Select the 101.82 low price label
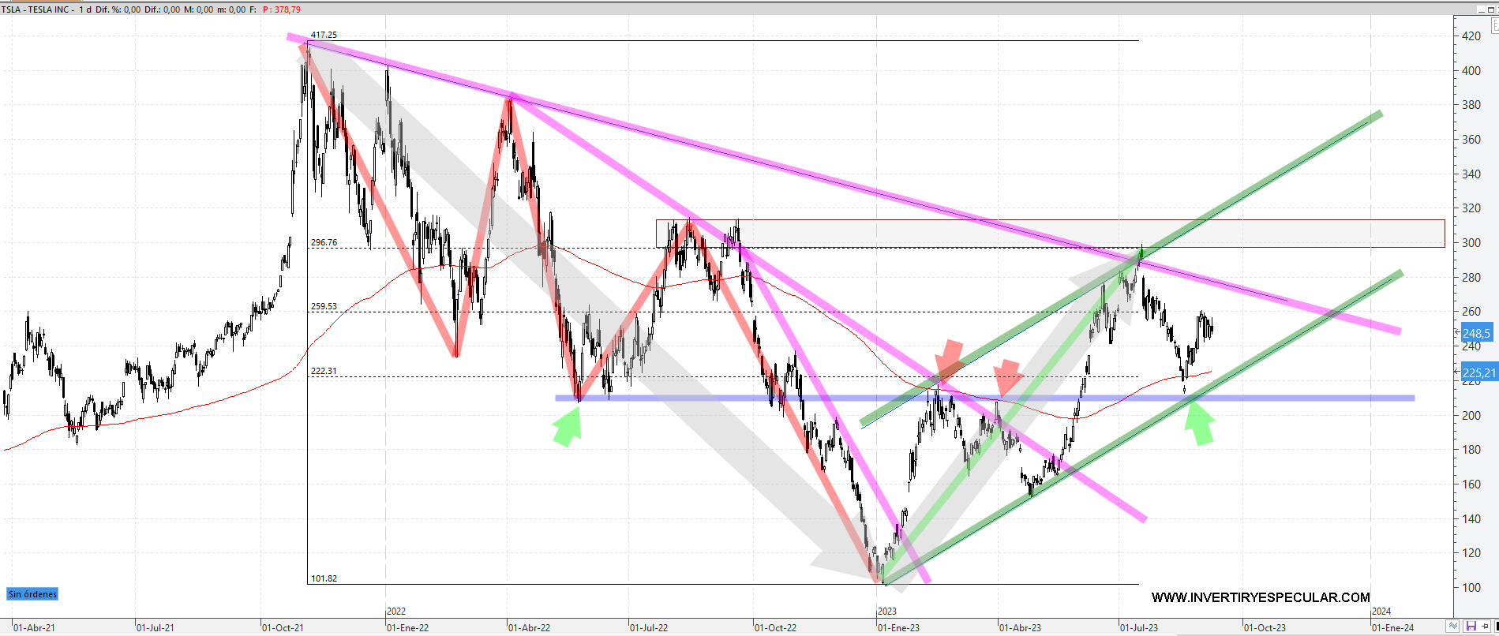The width and height of the screenshot is (1499, 636). pyautogui.click(x=324, y=578)
